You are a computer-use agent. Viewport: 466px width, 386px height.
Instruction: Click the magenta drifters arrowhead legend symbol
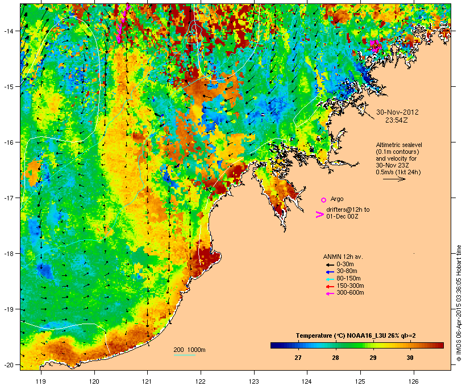[319, 215]
